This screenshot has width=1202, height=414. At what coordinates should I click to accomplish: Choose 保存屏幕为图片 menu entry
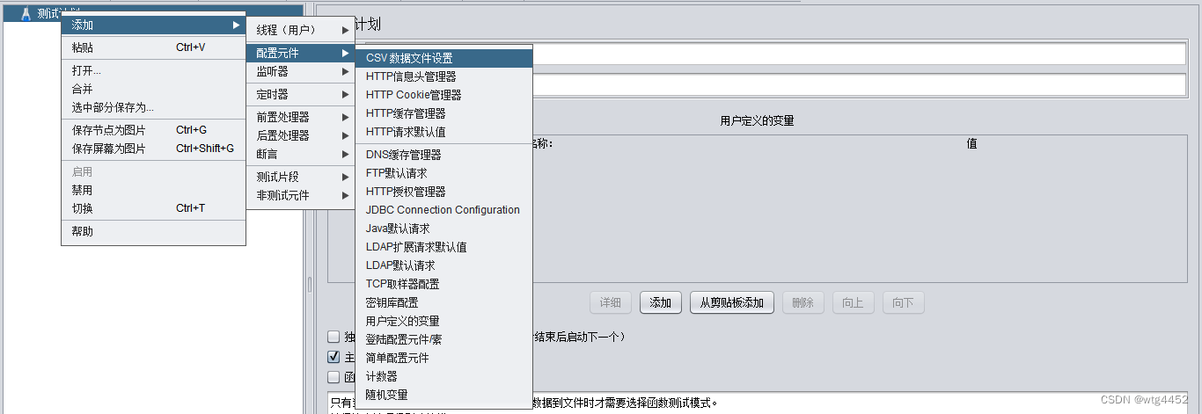(x=153, y=149)
